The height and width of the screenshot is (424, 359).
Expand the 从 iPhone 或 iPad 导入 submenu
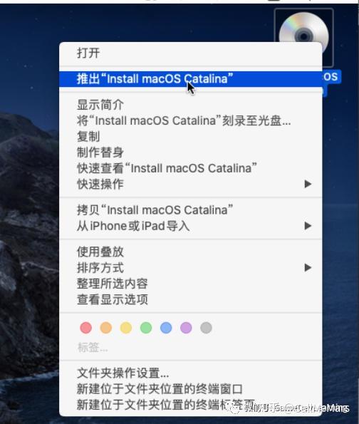(191, 226)
